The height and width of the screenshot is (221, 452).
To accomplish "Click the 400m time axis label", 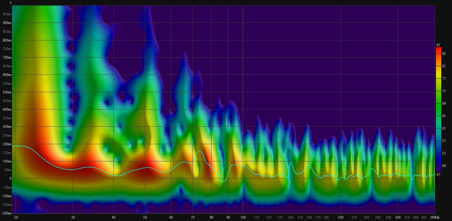I will pyautogui.click(x=7, y=109).
